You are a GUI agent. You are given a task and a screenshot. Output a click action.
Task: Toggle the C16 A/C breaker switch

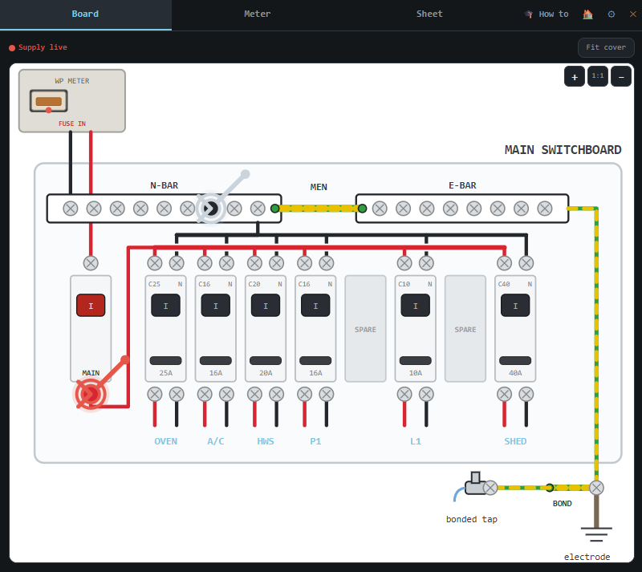215,306
